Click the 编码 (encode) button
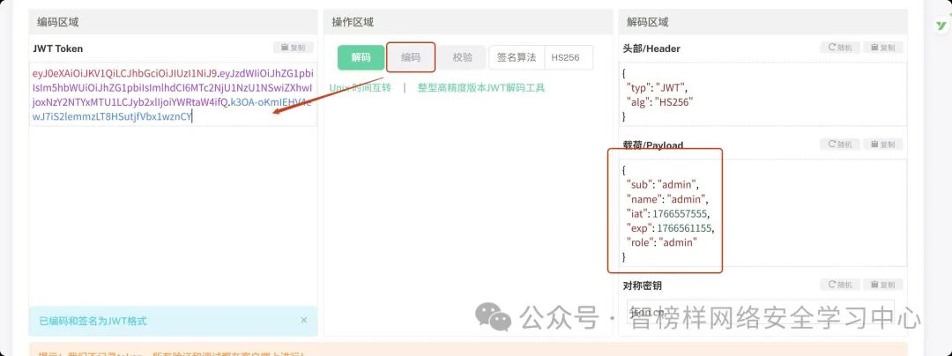Screen dimensions: 952x356 tap(411, 57)
